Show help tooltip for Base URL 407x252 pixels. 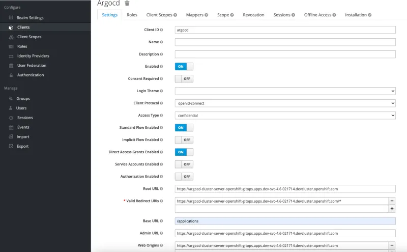click(x=161, y=221)
